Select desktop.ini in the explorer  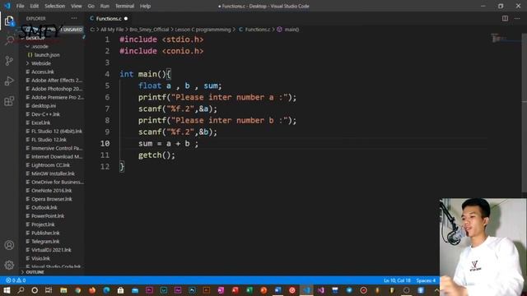[44, 106]
